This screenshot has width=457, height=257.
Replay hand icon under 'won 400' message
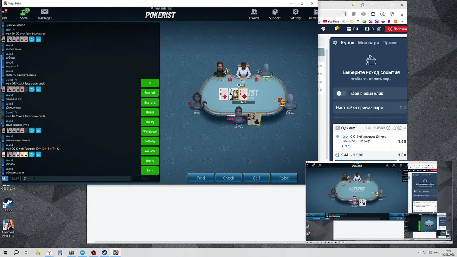pyautogui.click(x=32, y=39)
